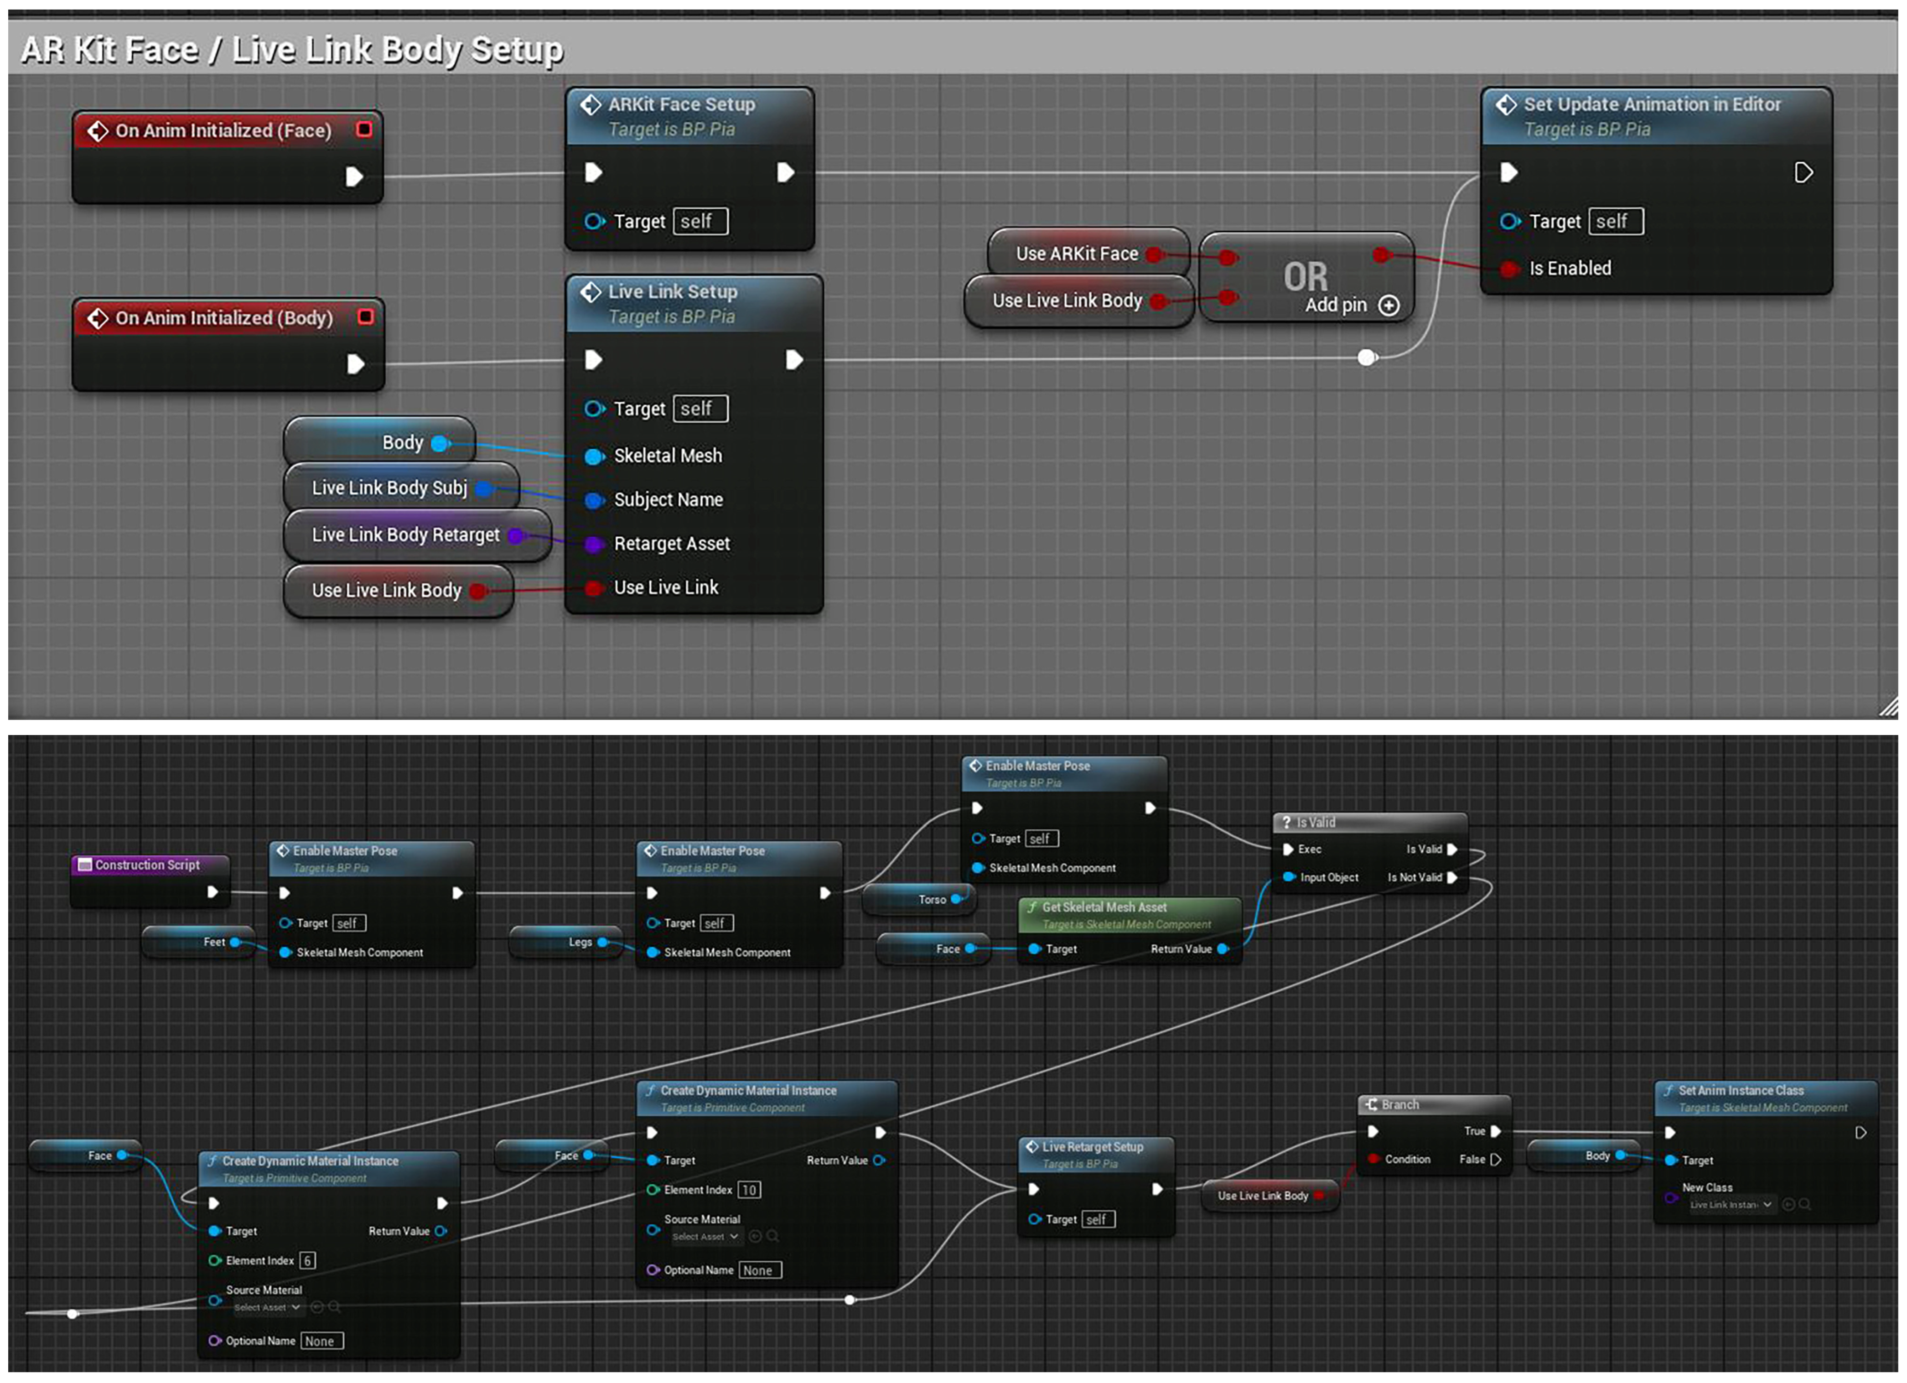
Task: Click the use-selected arrow icon beside New Class
Action: pos(1788,1205)
